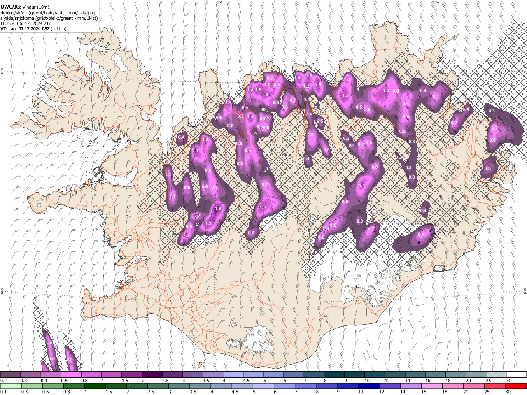The image size is (527, 395).
Task: Click the 1.5–2 magenta swatch in the upper legend row
Action: [131, 375]
